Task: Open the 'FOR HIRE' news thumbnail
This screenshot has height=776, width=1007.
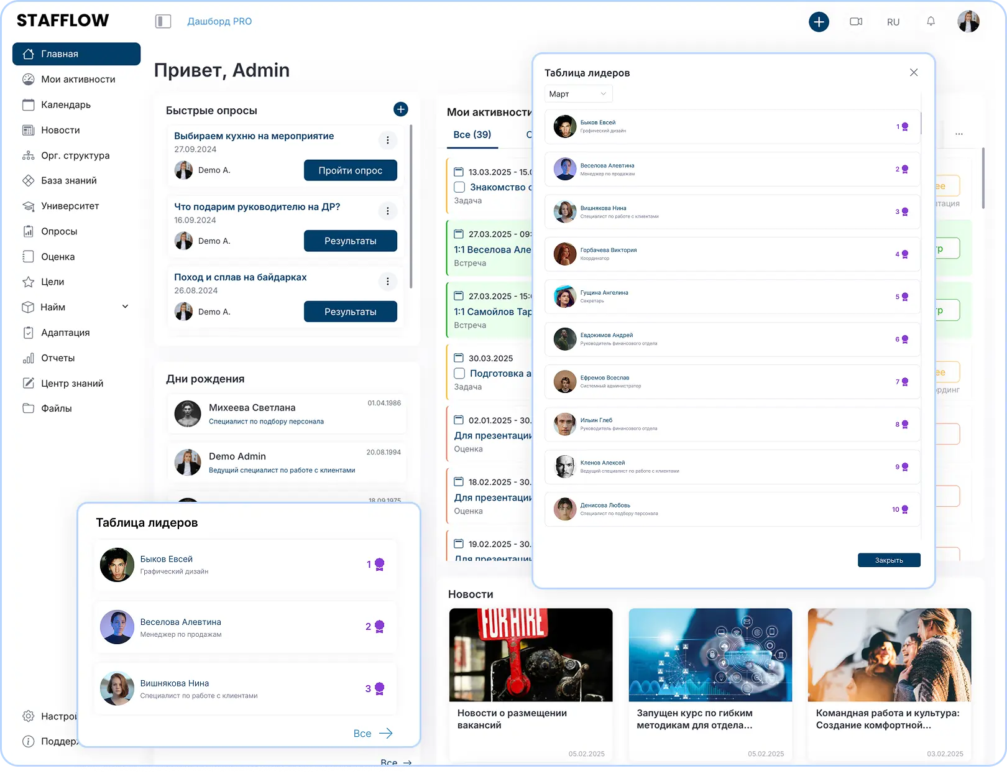Action: point(531,655)
